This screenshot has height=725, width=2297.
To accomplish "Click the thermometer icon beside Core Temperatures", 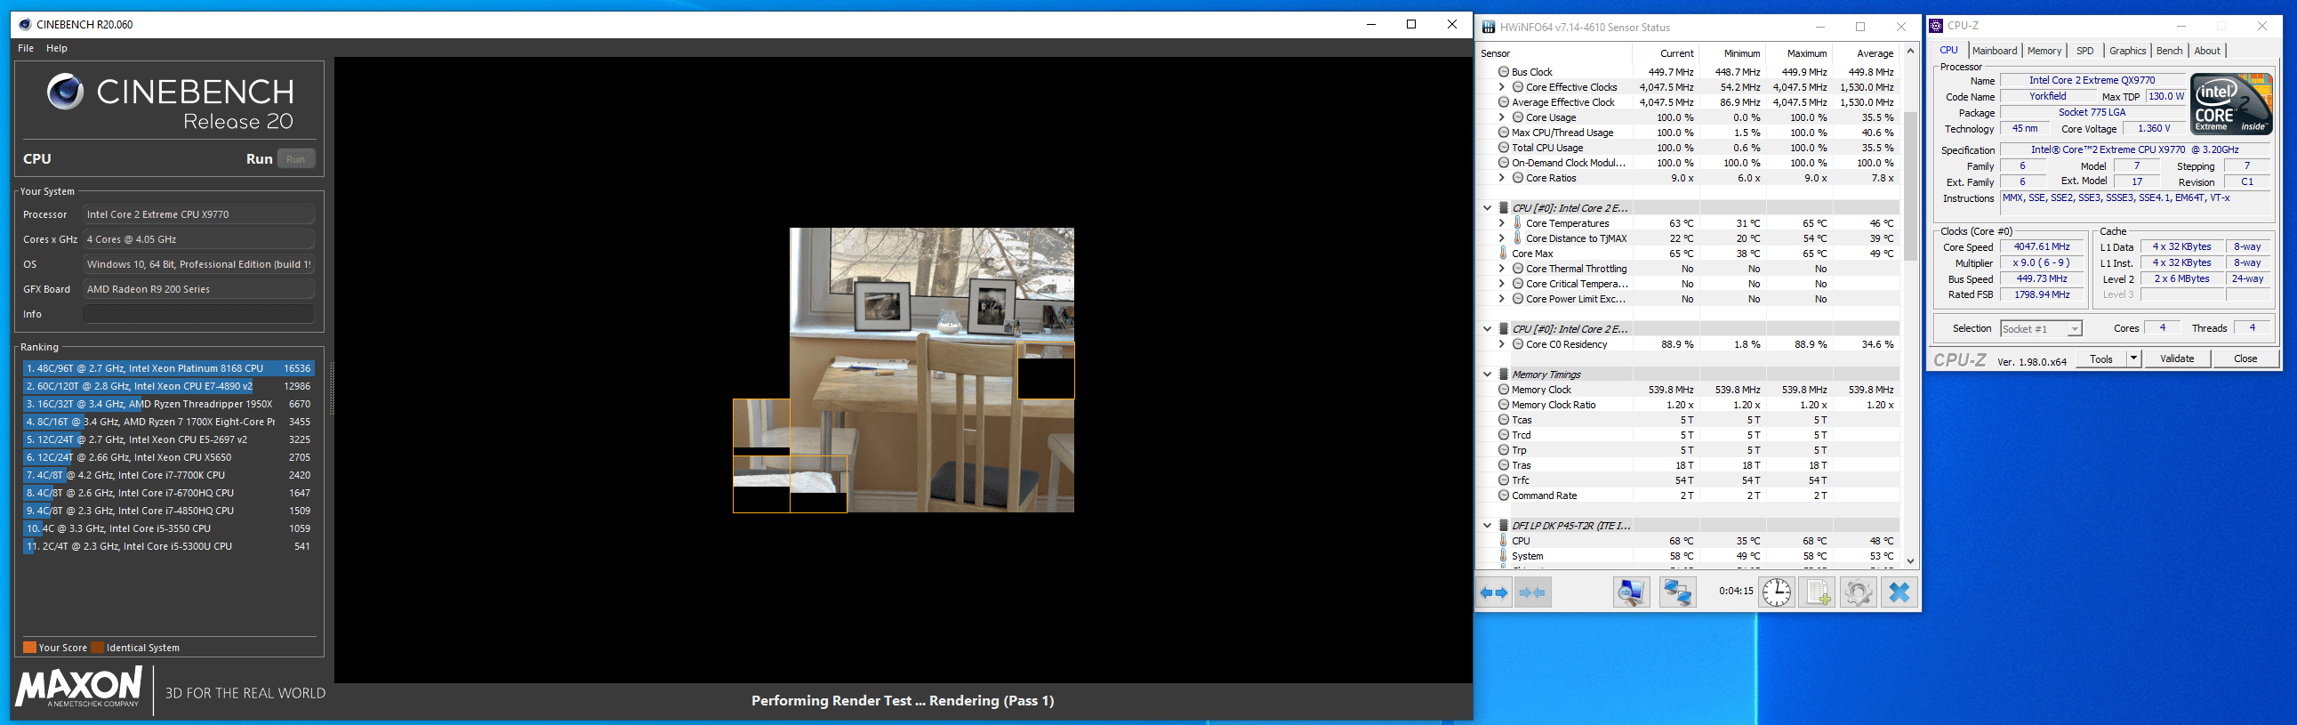I will point(1518,223).
